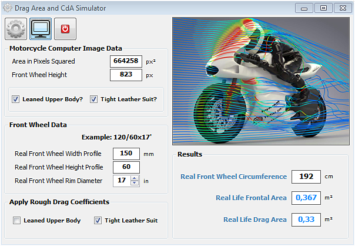Click the Apply Rough Drag Coefficients heading
The image size is (355, 246).
click(59, 202)
